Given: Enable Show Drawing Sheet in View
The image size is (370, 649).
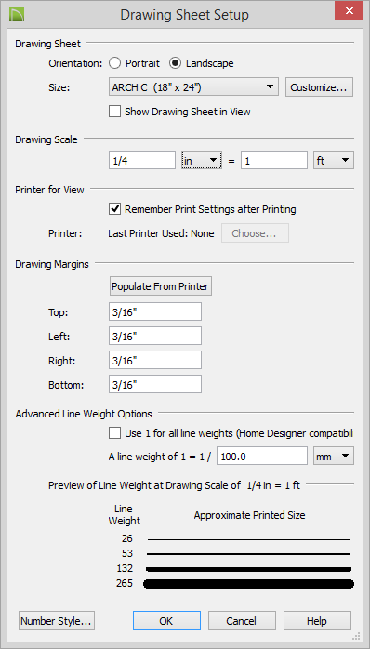Looking at the screenshot, I should click(x=114, y=112).
